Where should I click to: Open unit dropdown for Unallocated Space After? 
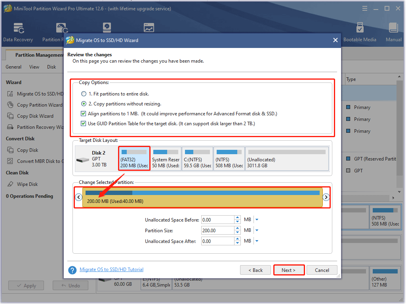(257, 241)
